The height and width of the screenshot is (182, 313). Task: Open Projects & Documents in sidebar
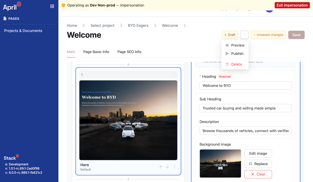(23, 31)
